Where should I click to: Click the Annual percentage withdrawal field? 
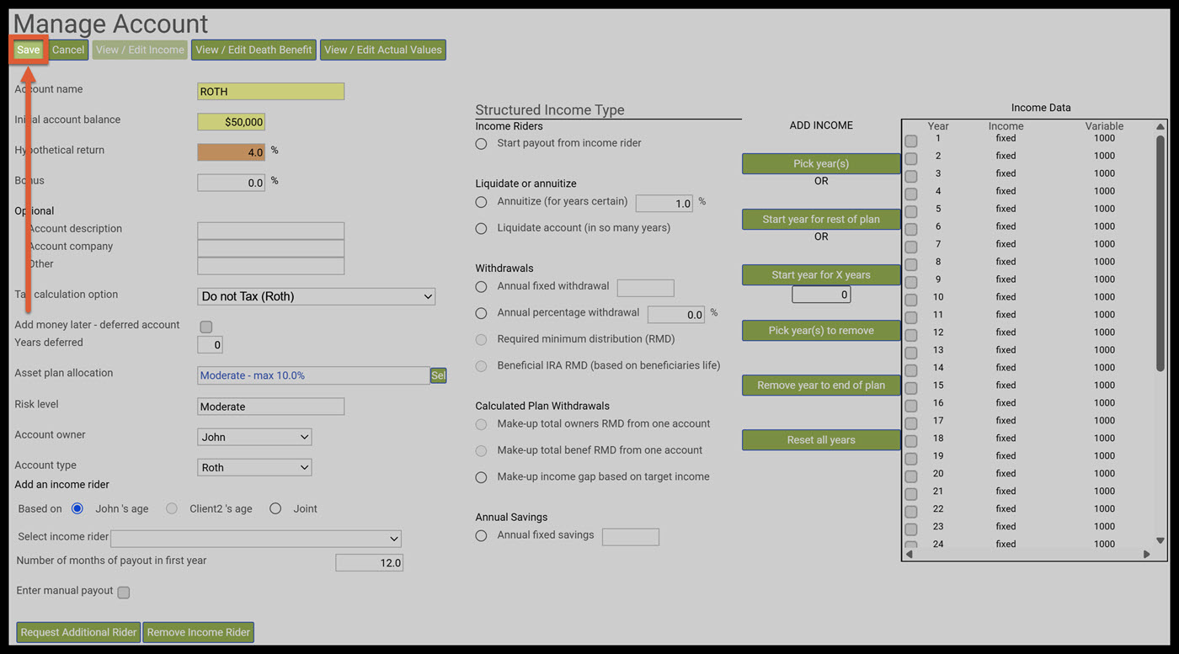click(676, 315)
